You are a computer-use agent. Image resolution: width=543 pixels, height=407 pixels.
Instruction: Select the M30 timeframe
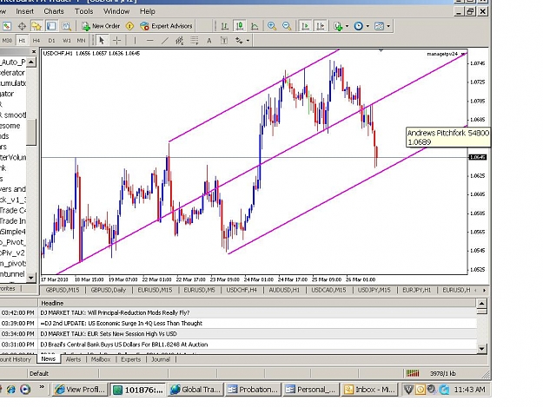7,41
